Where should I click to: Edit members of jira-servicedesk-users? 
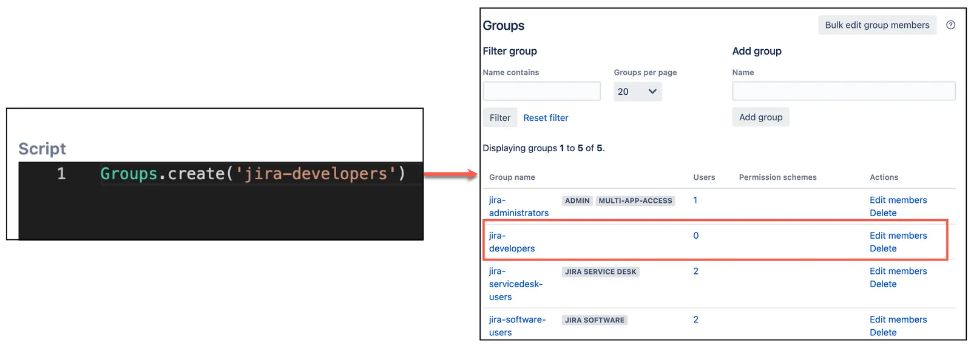pyautogui.click(x=898, y=271)
